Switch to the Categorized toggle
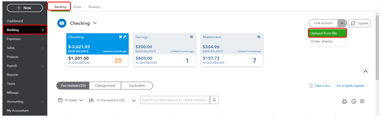This screenshot has width=382, height=123. pos(105,86)
